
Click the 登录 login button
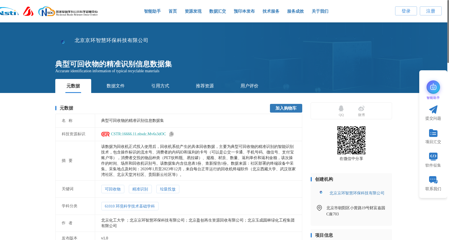pos(406,11)
